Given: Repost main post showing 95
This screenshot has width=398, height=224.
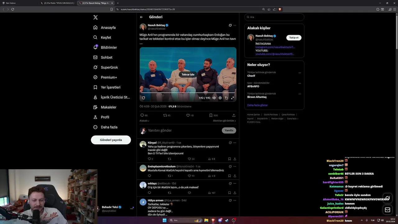Looking at the screenshot, I should tap(167, 115).
